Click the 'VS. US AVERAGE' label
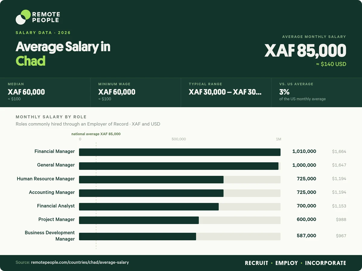The height and width of the screenshot is (271, 362). 296,84
